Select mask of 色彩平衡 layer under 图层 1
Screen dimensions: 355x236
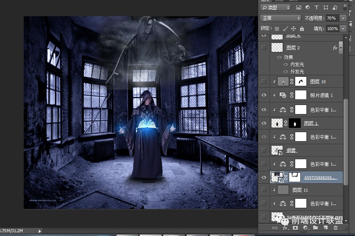click(301, 137)
